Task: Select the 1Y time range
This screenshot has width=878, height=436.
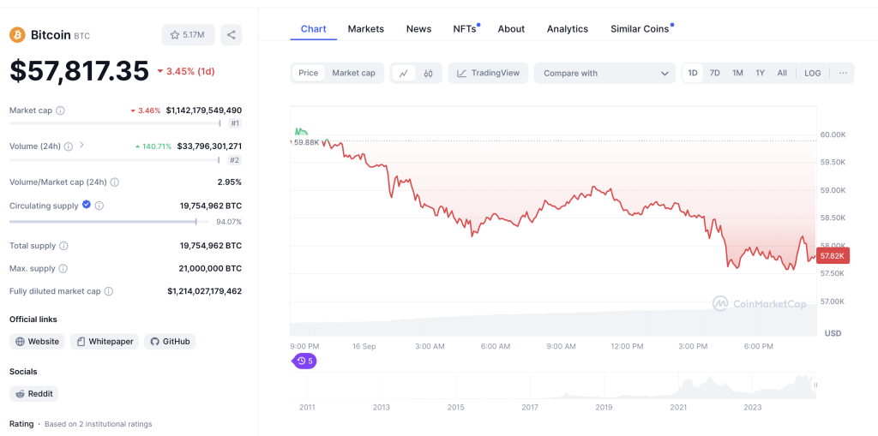Action: 760,73
